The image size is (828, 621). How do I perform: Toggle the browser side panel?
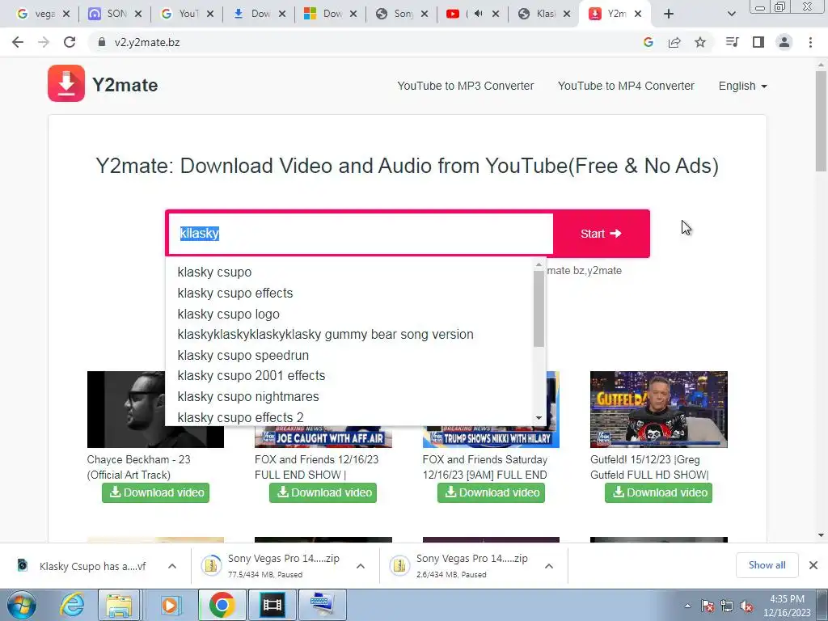click(x=758, y=42)
